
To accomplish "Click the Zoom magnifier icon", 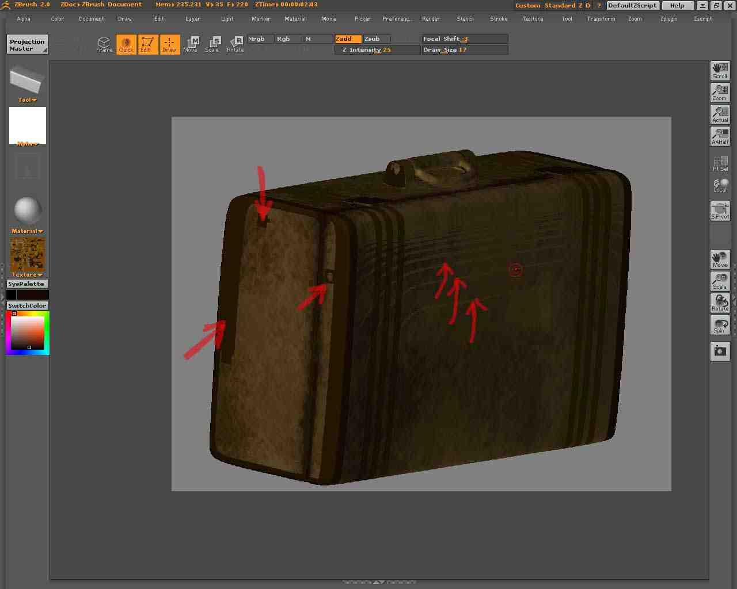I will tap(720, 93).
